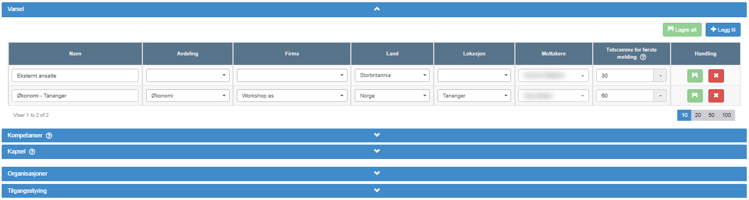The width and height of the screenshot is (749, 200).
Task: Sort by the Mottakere column header
Action: pyautogui.click(x=554, y=54)
